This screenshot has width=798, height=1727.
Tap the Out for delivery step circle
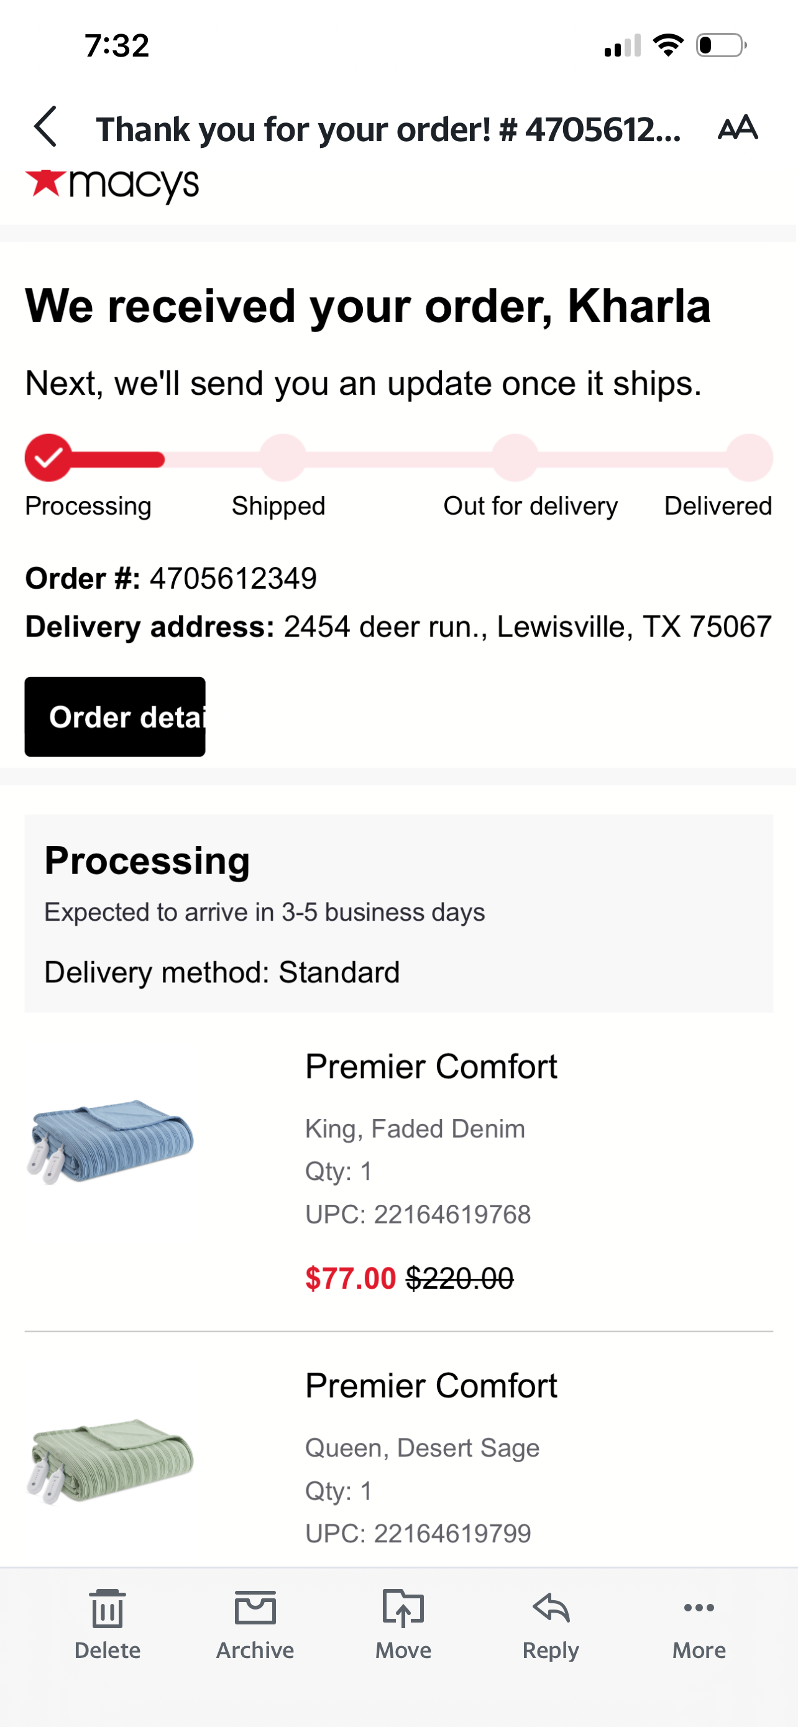[515, 458]
